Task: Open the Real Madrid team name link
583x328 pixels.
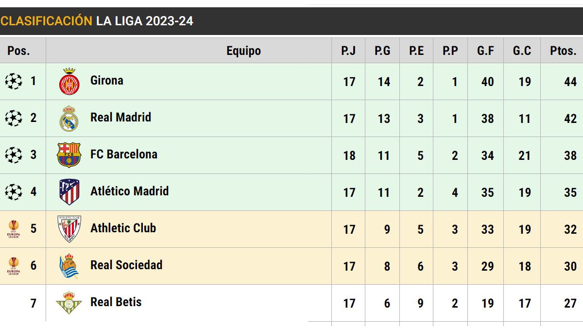Action: pyautogui.click(x=120, y=117)
